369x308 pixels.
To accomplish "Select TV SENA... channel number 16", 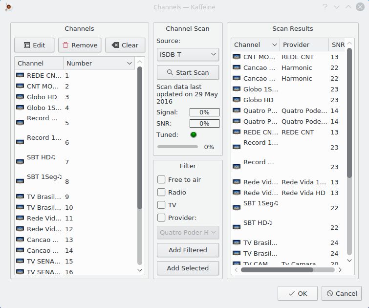I will pyautogui.click(x=75, y=272).
